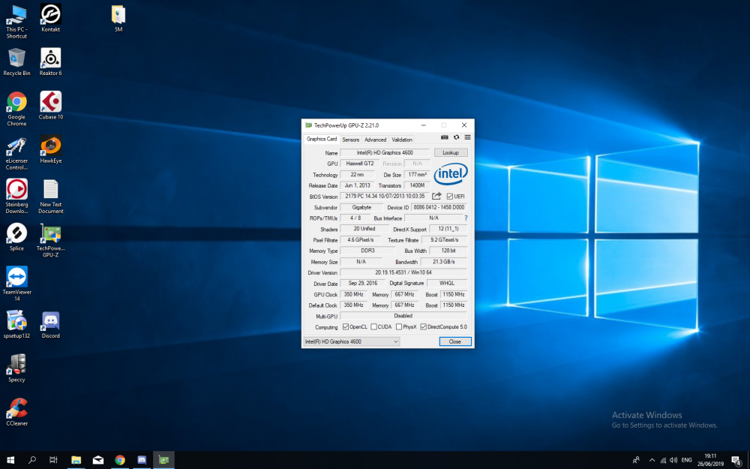
Task: Click the Close button in GPU-Z
Action: pos(455,341)
